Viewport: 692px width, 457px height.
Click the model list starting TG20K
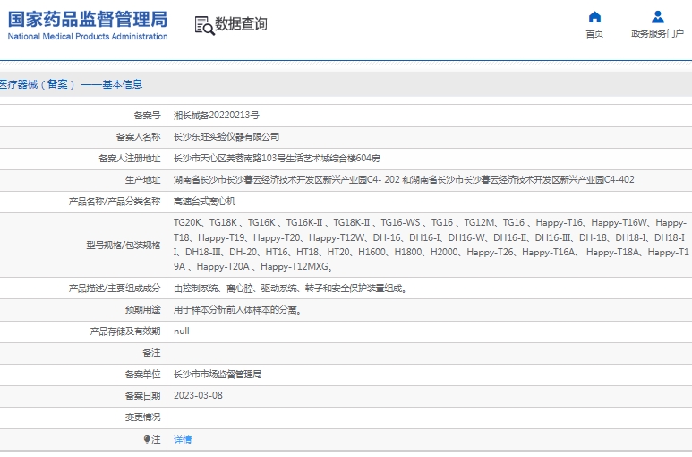point(431,245)
